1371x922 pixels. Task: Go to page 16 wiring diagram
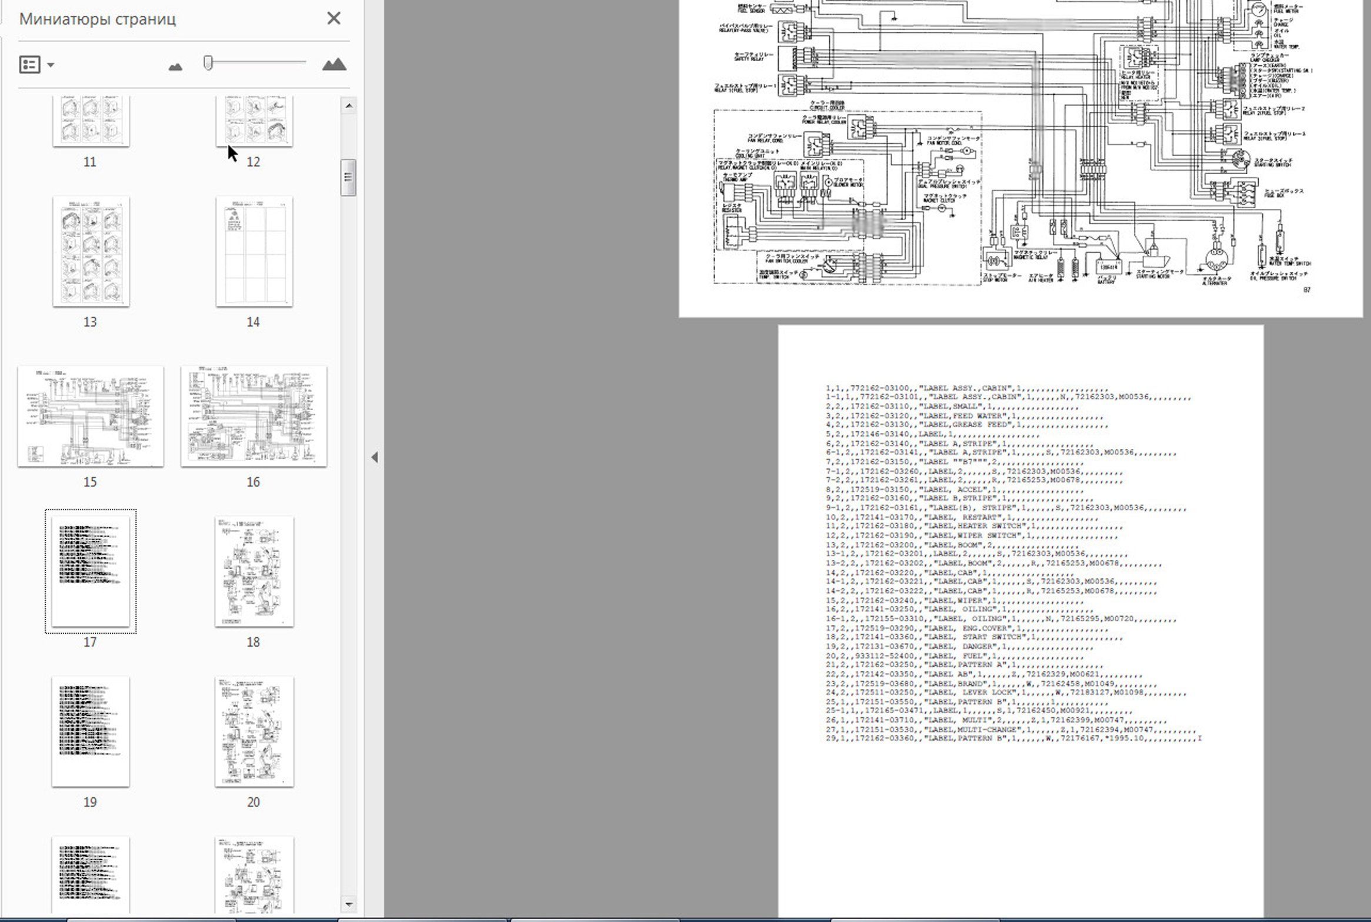click(x=254, y=416)
